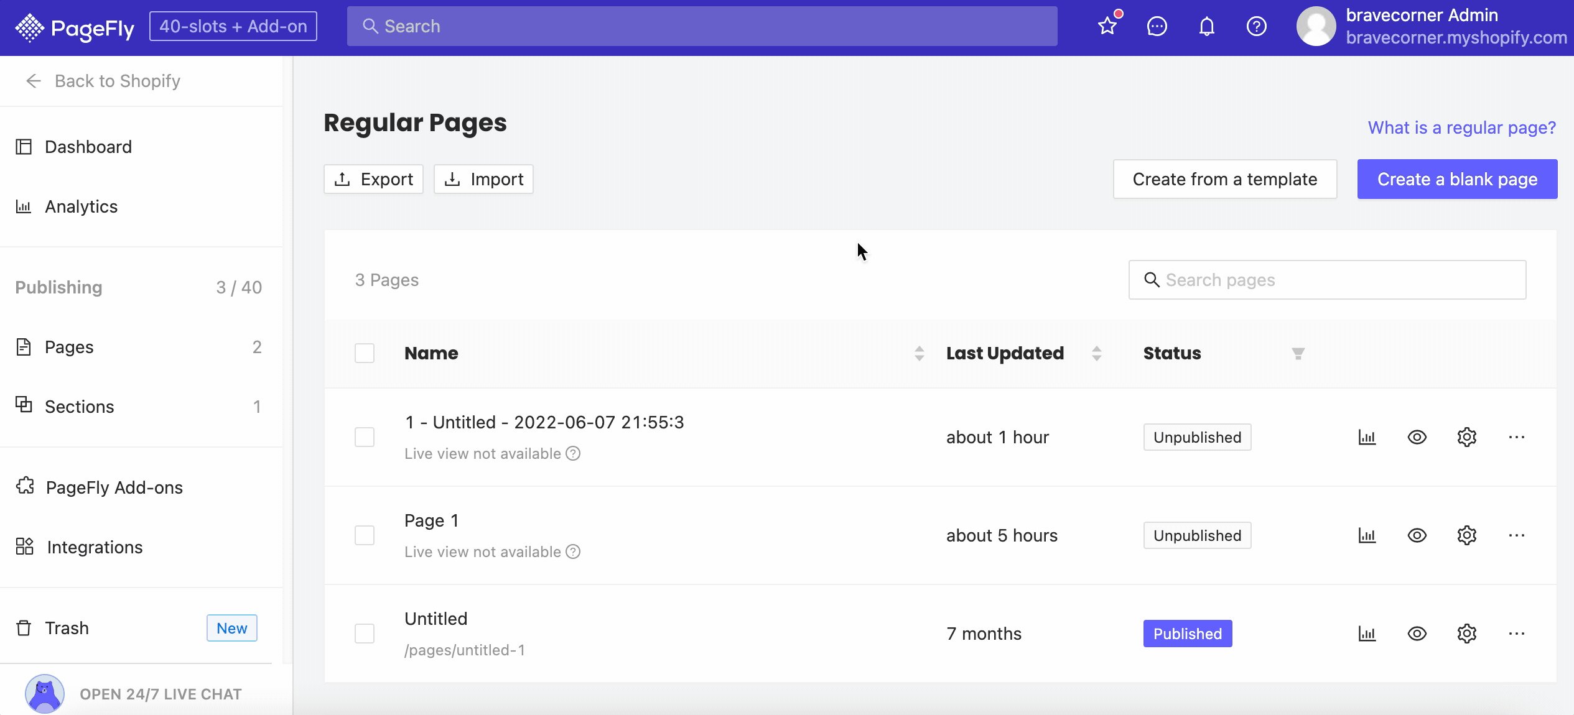View analytics for the 1 - Untitled page
This screenshot has height=715, width=1574.
tap(1367, 437)
